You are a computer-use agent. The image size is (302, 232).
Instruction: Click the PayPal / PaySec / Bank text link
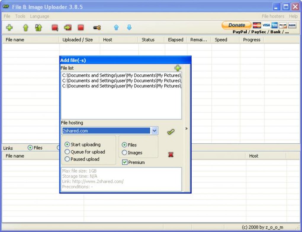coord(261,32)
